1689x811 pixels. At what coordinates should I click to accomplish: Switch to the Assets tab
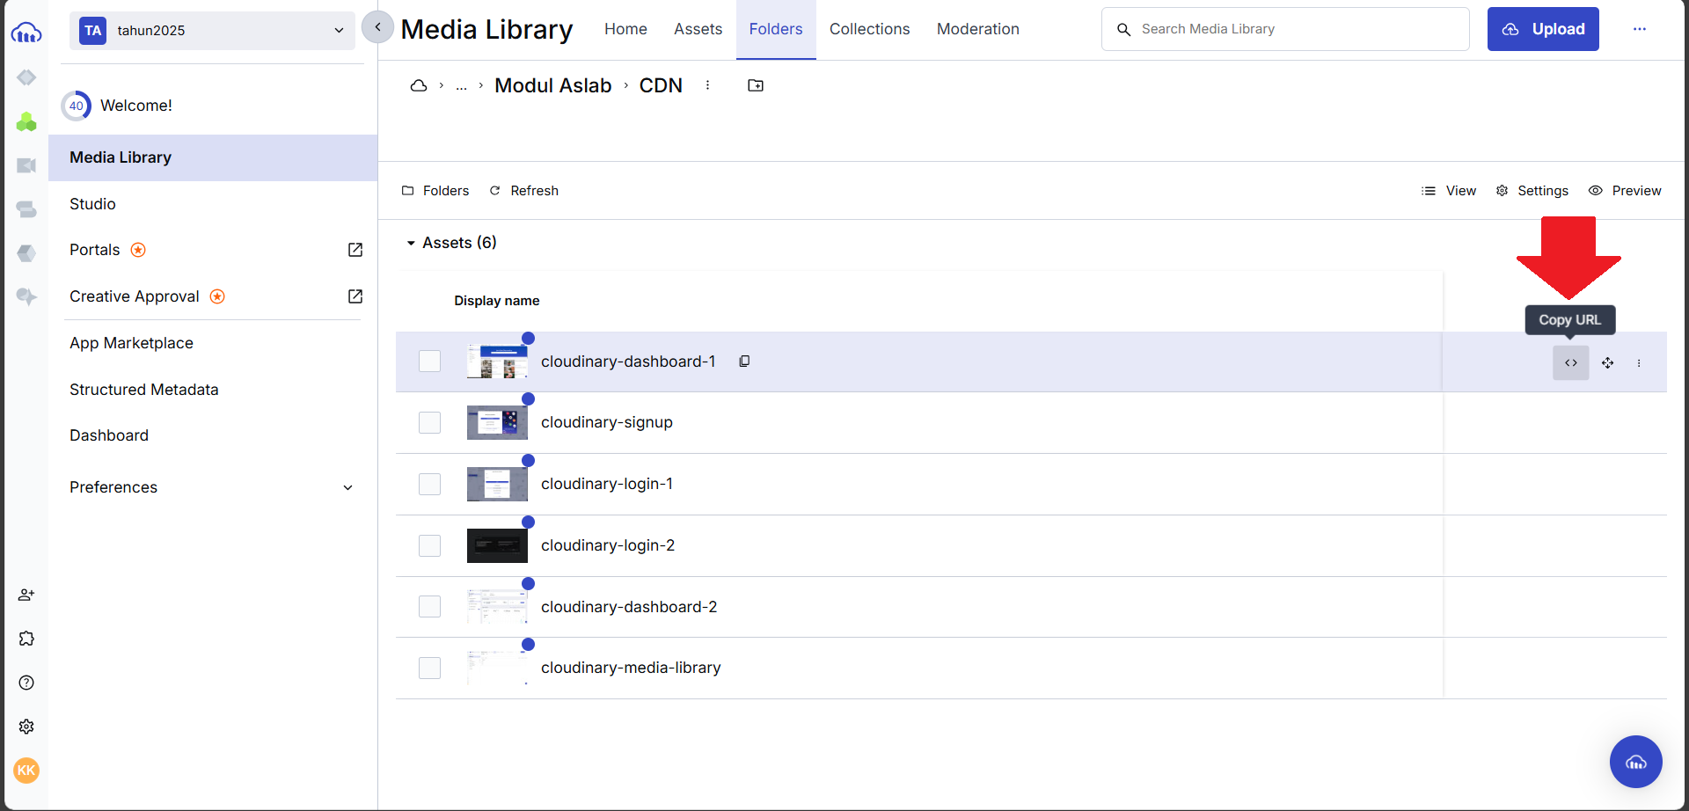[698, 29]
